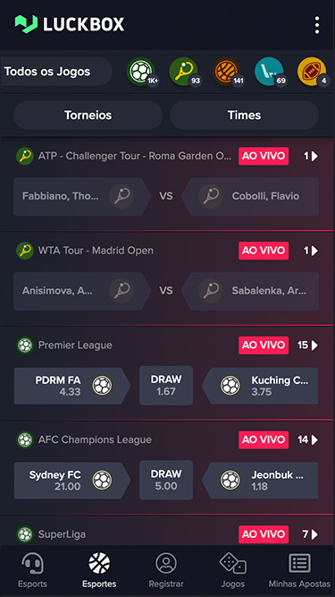Screen dimensions: 335x597
Task: Open the three-dot overflow menu
Action: click(x=317, y=25)
